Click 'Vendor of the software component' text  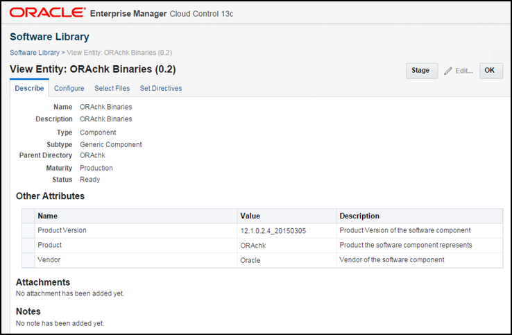click(392, 259)
